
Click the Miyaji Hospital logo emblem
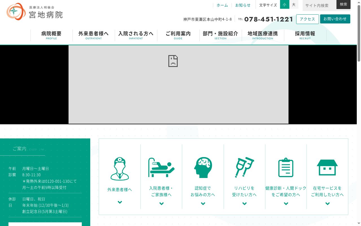click(x=16, y=12)
